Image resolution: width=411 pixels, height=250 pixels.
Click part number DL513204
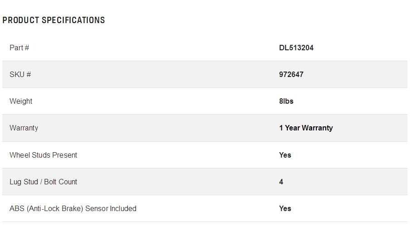[x=296, y=48]
